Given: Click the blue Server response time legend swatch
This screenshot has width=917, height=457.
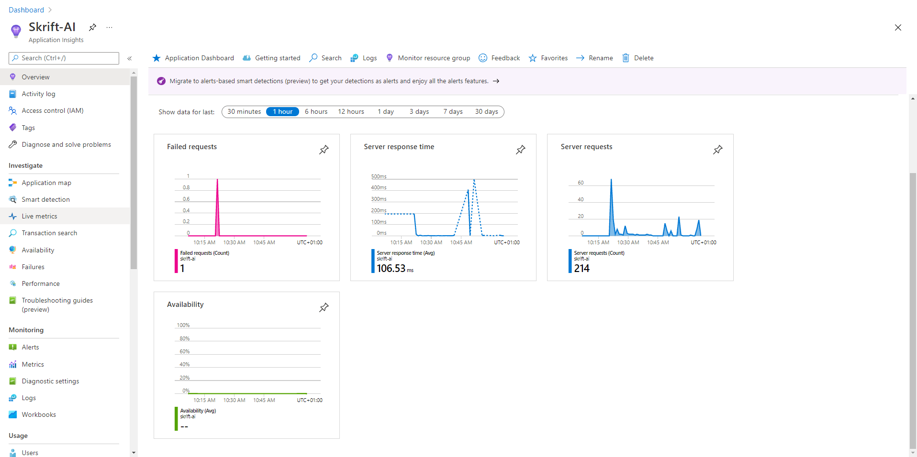Looking at the screenshot, I should pyautogui.click(x=373, y=261).
